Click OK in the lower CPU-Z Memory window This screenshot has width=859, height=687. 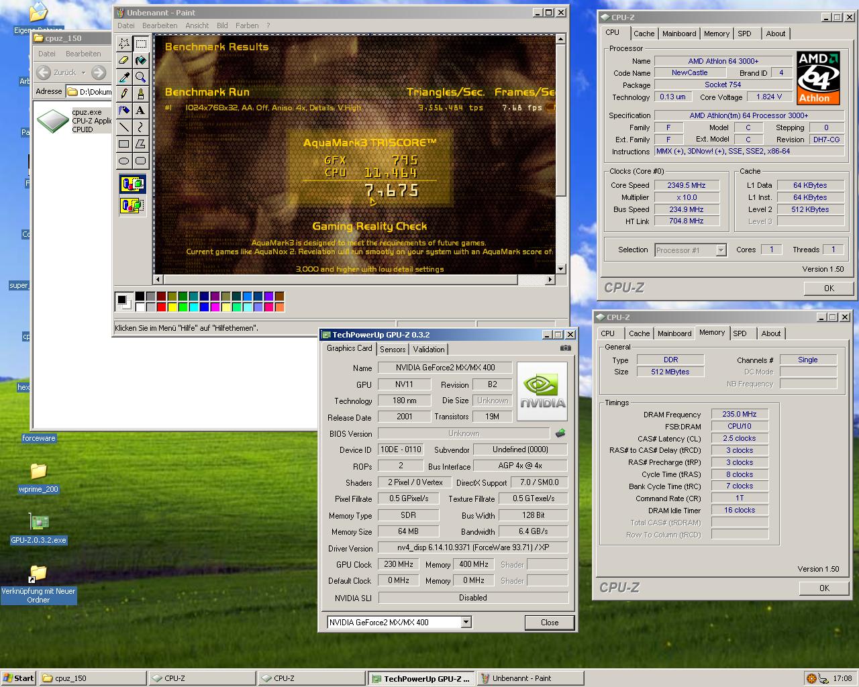824,588
